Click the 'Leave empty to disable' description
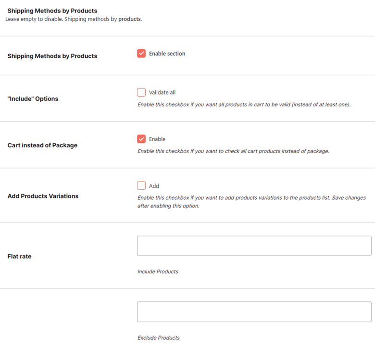 coord(74,19)
